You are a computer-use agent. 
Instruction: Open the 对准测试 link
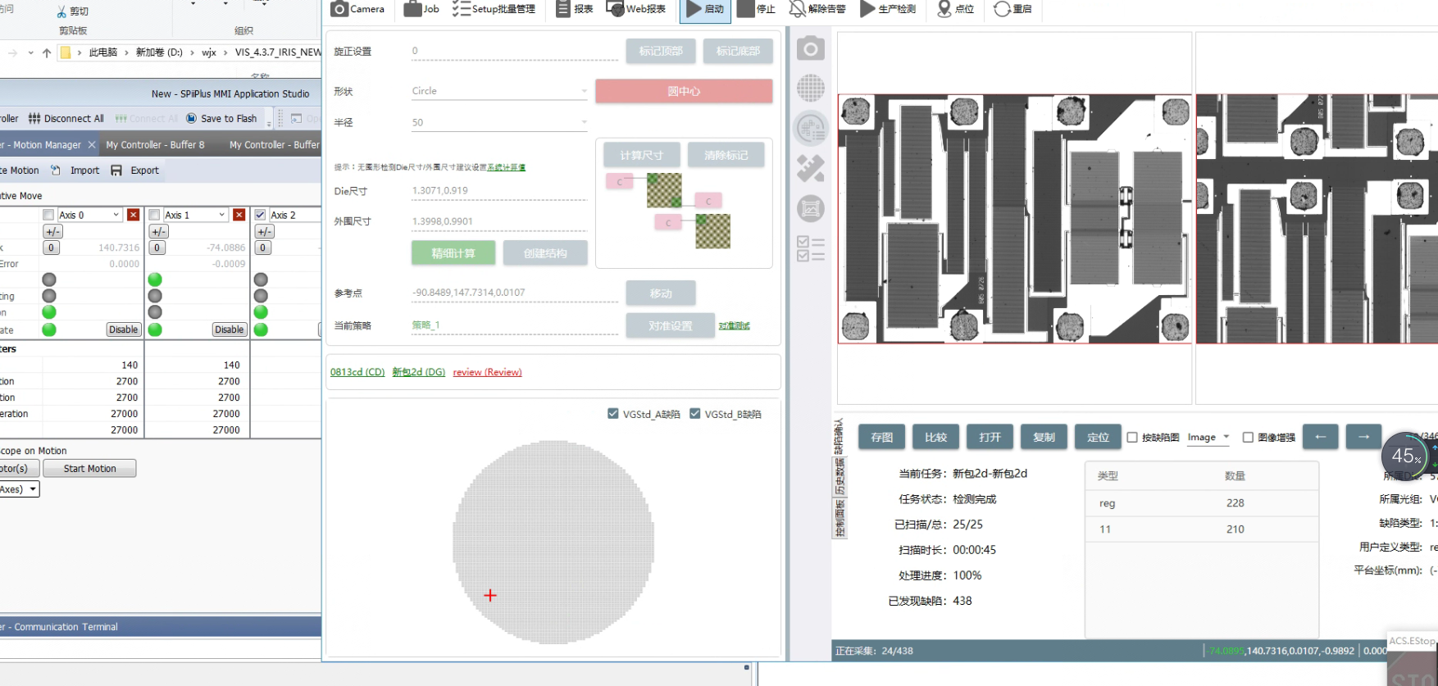pyautogui.click(x=735, y=326)
